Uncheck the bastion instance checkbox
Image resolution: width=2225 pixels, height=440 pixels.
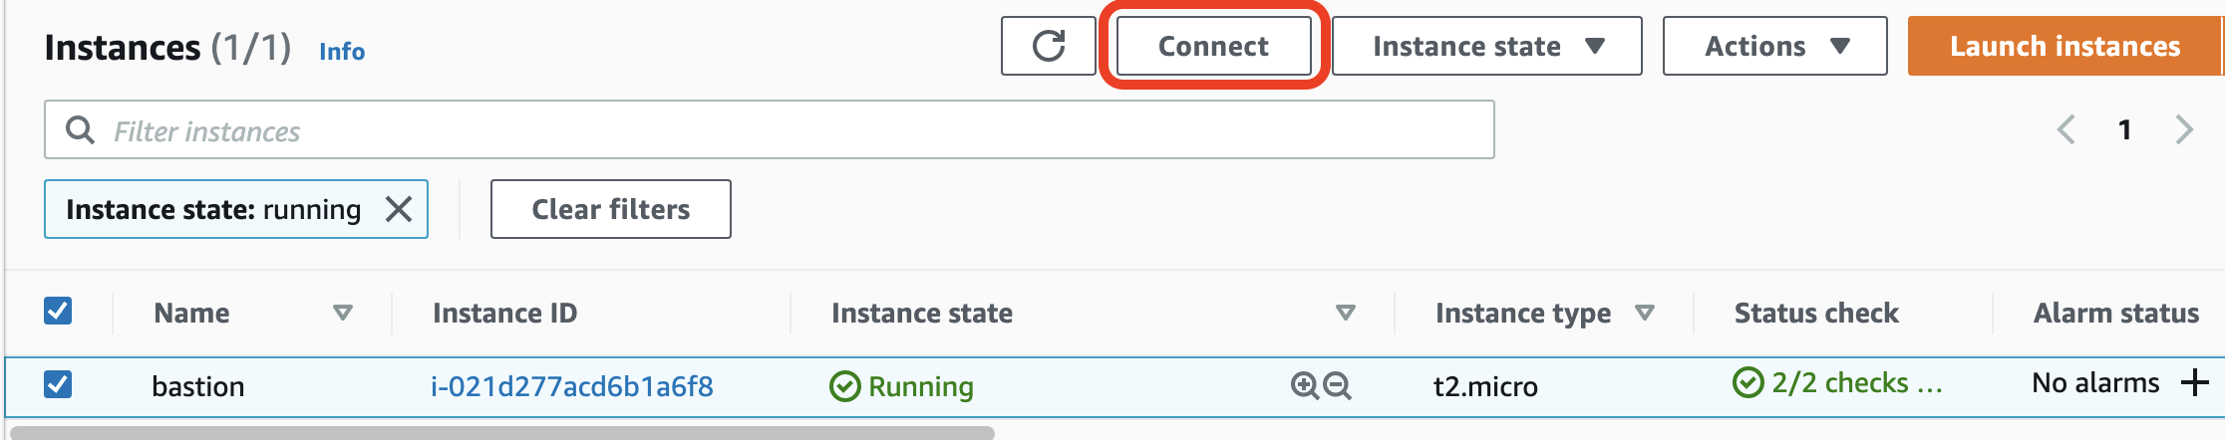point(58,383)
